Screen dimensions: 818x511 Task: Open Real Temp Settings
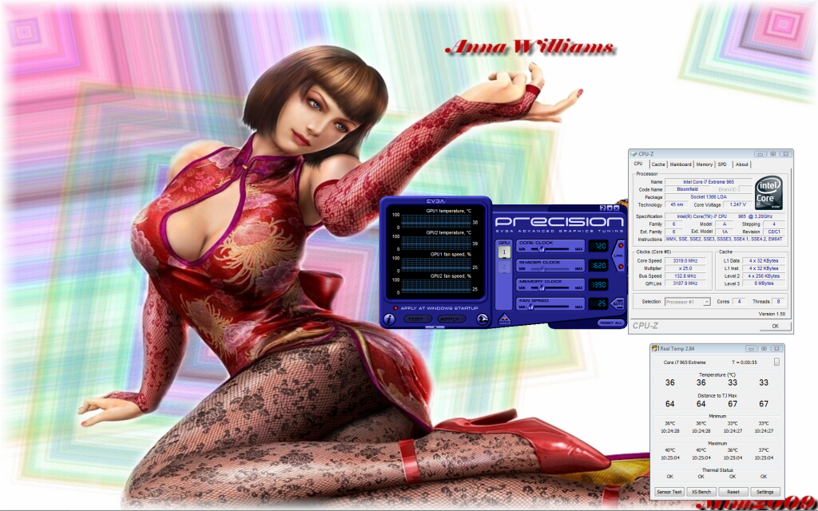pos(764,492)
